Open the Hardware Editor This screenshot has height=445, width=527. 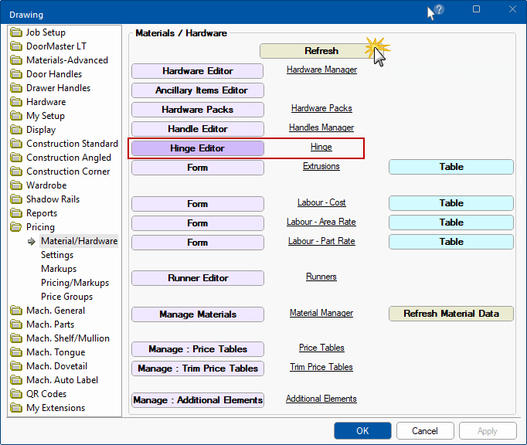198,71
